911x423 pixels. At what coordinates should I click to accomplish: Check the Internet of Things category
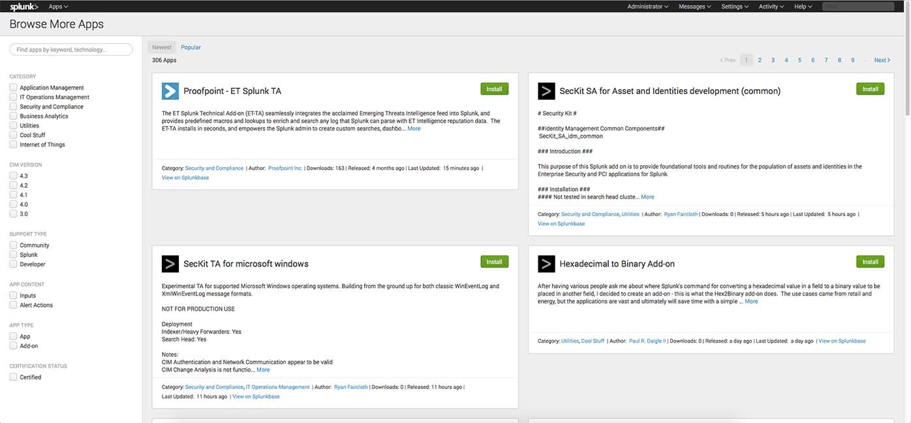13,144
